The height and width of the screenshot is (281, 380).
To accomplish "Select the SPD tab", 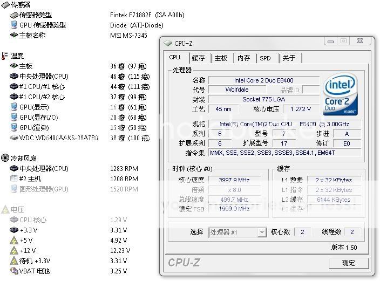I will pyautogui.click(x=266, y=58).
